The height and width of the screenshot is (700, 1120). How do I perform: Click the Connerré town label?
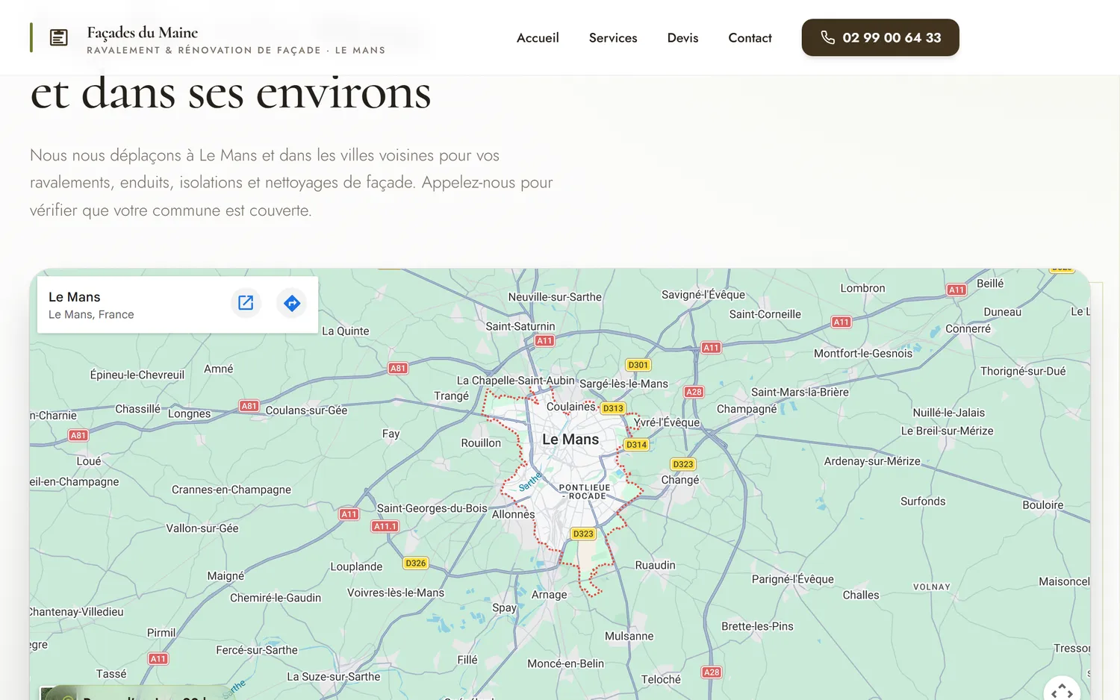coord(968,329)
